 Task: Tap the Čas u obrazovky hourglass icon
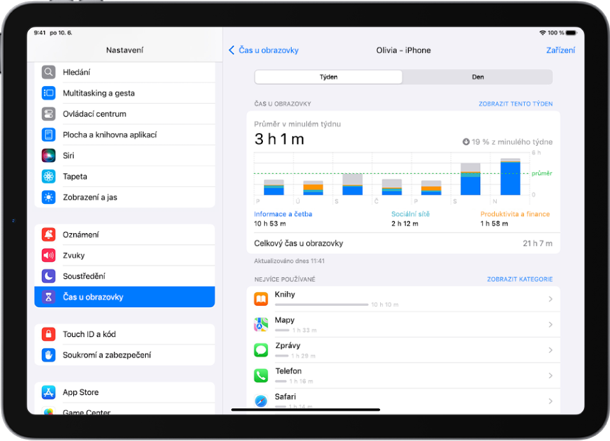click(48, 297)
